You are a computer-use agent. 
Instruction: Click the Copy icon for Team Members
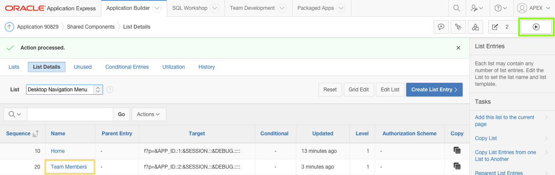(x=457, y=166)
